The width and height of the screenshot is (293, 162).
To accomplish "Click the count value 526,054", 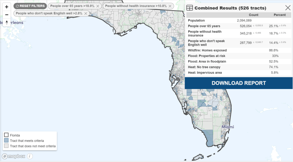I will pyautogui.click(x=246, y=26).
